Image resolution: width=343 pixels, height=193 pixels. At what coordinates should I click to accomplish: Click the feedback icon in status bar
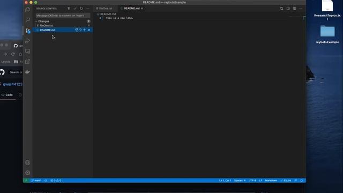click(296, 181)
